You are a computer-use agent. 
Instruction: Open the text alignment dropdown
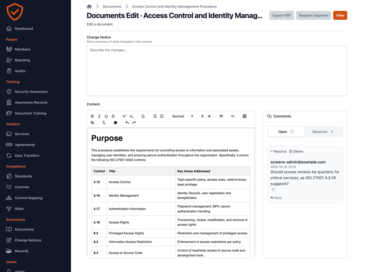143,116
